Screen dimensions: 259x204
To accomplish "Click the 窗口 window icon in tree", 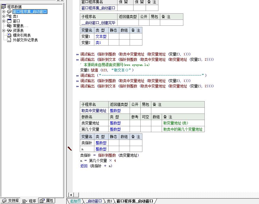I will click(9, 21).
